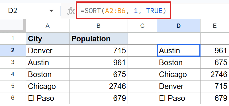Click cell D5 containing Denver

tap(179, 86)
